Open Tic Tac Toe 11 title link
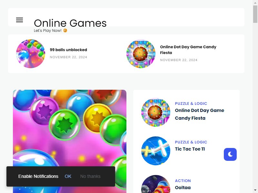258x193 pixels. tap(190, 149)
